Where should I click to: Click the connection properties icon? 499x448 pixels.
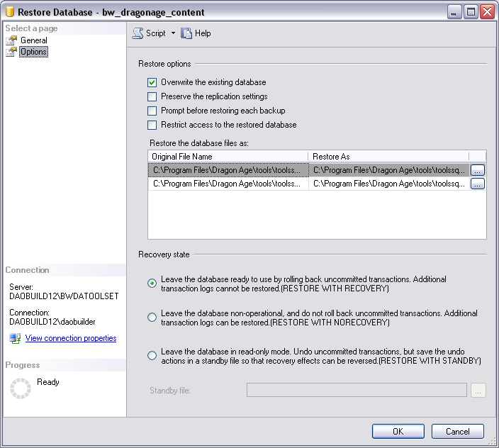coord(15,339)
